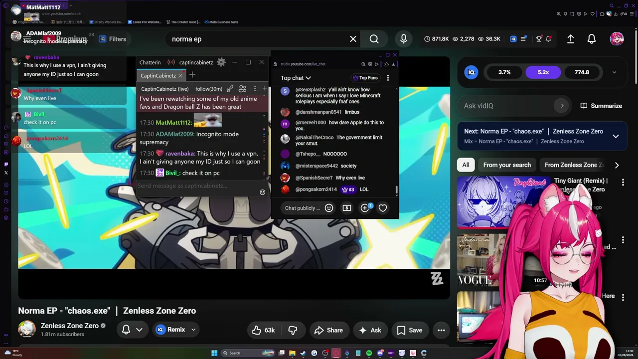Viewport: 638px width, 359px height.
Task: Click the Ask button below the video
Action: [370, 330]
